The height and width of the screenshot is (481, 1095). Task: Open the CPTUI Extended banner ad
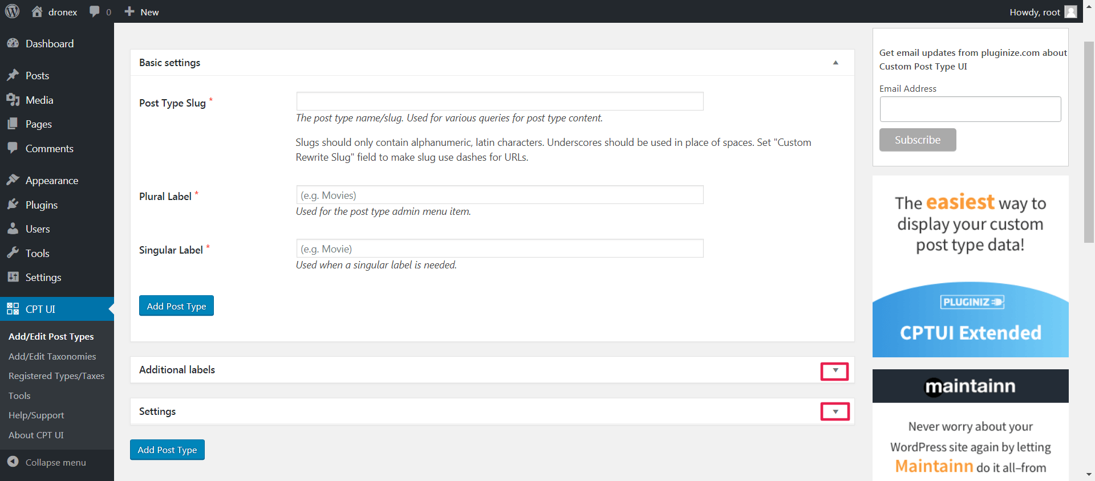coord(970,266)
